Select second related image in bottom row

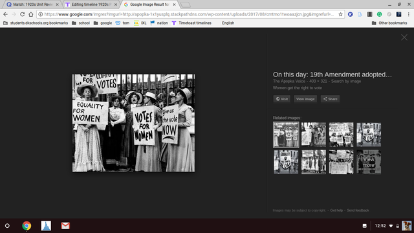pos(314,162)
